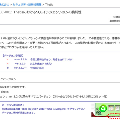Click the 修正プログラムを適用してください。 sentence
This screenshot has width=120, height=120.
click(x=22, y=47)
